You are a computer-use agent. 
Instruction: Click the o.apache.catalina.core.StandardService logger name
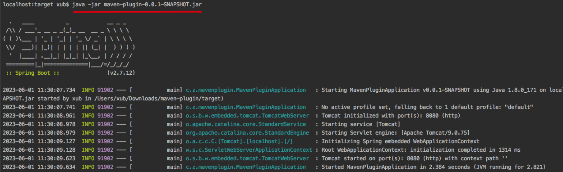click(246, 124)
